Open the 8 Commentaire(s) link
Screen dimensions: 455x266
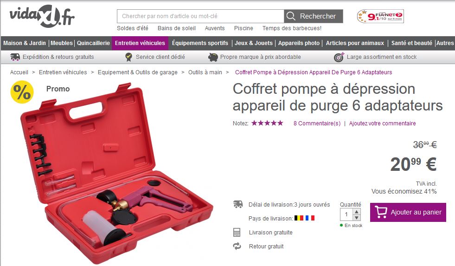point(317,123)
